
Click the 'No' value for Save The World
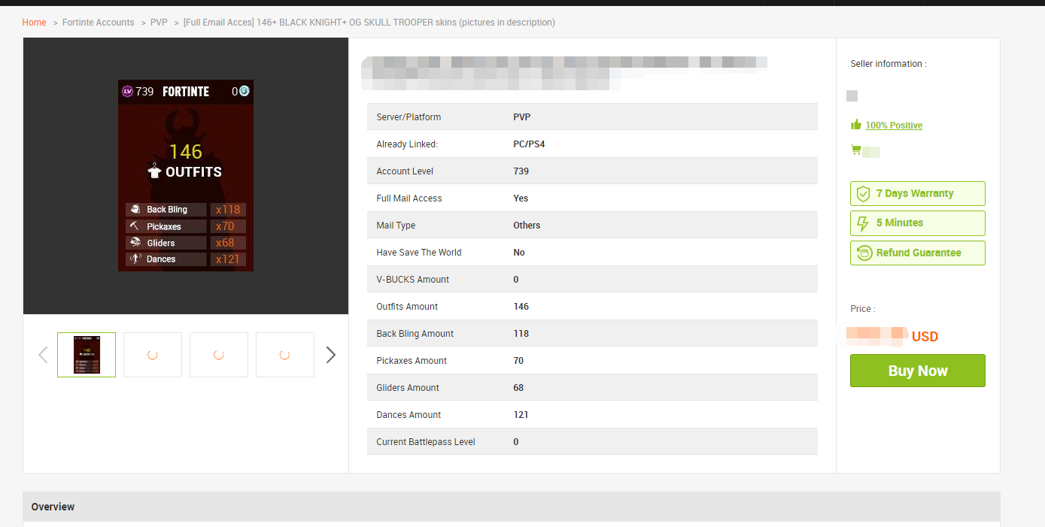tap(519, 253)
